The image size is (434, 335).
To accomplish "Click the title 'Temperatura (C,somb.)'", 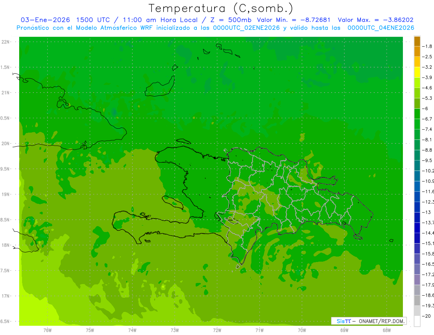I will 221,8.
